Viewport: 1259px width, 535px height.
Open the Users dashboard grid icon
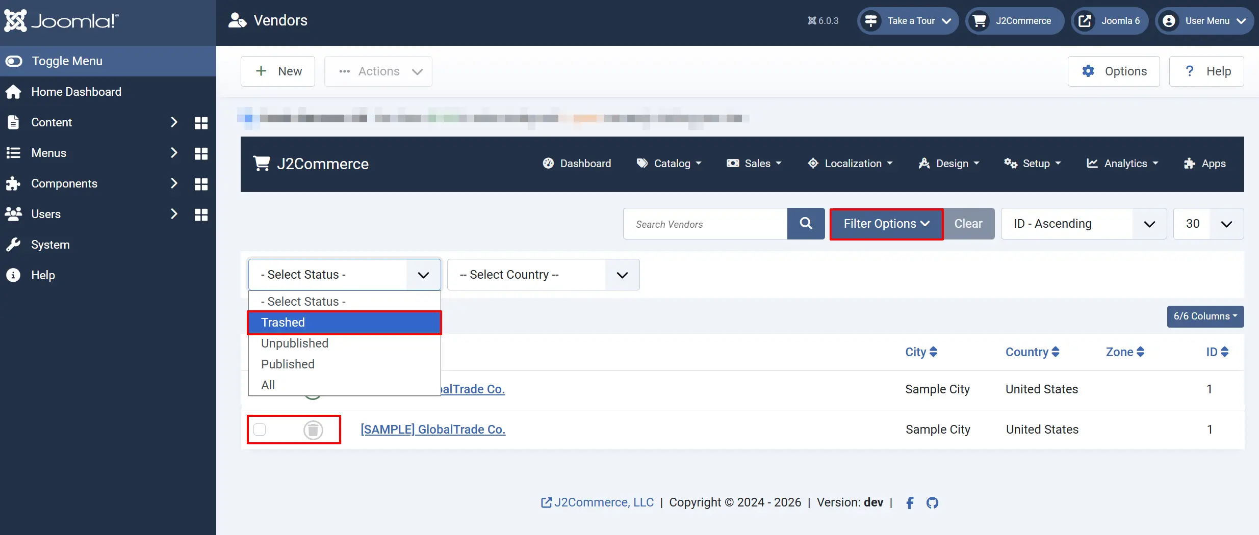(201, 215)
